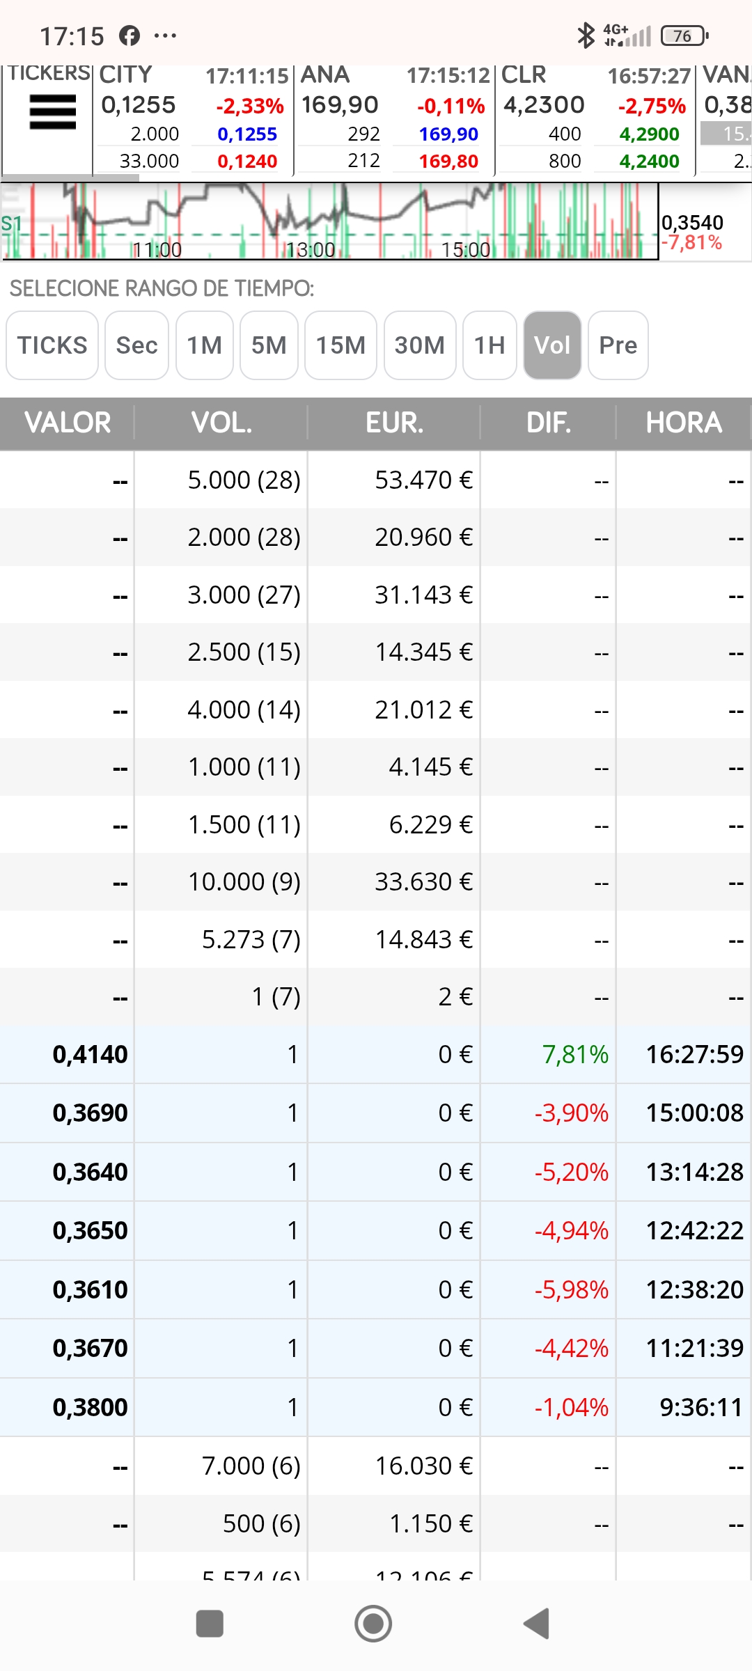752x1671 pixels.
Task: Select the 1M time range
Action: click(x=205, y=345)
